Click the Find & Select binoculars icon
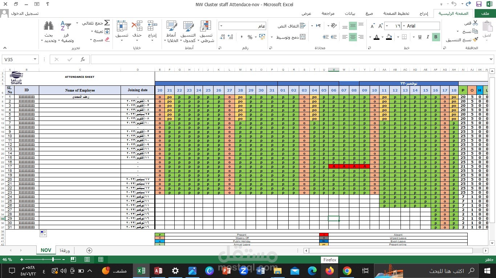The image size is (496, 278). (x=49, y=26)
